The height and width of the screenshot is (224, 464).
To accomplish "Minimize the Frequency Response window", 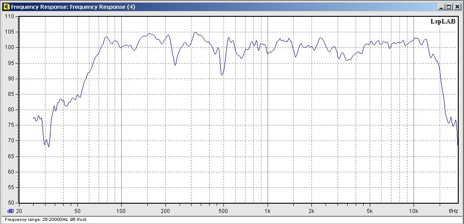I will (442, 7).
